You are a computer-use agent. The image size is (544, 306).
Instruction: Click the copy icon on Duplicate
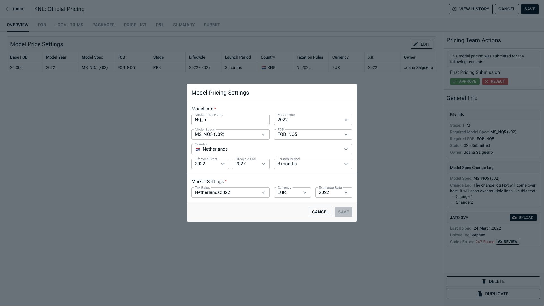480,294
